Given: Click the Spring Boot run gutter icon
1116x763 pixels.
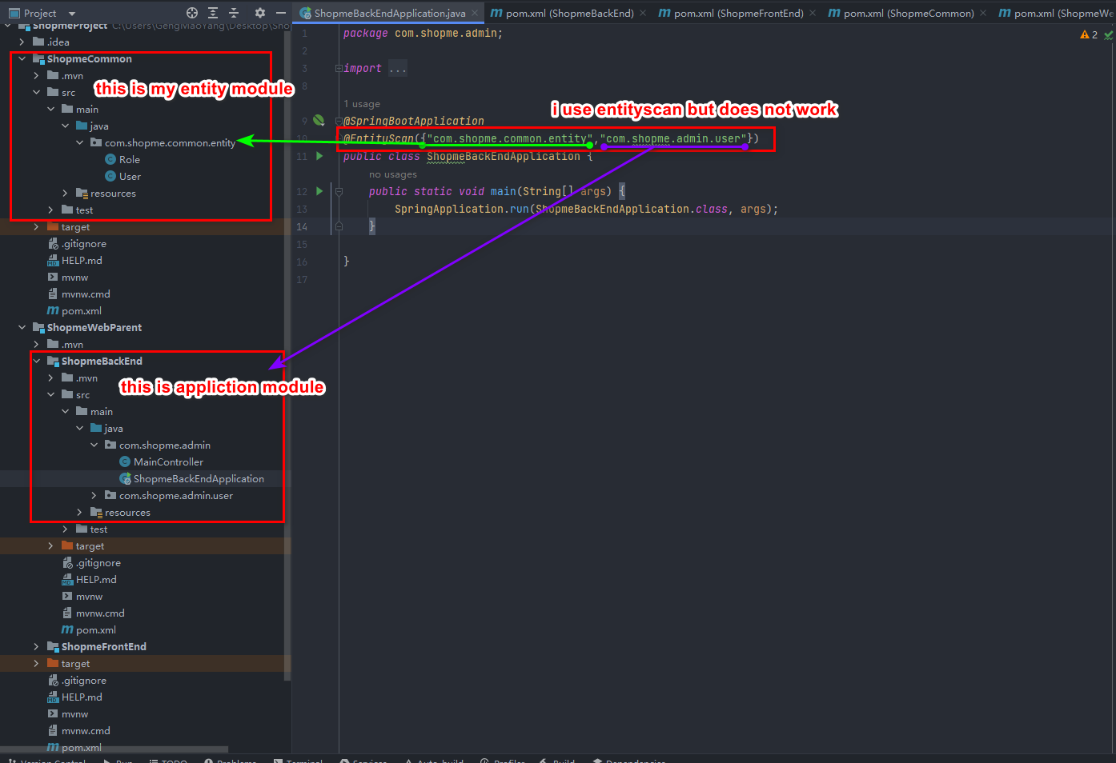Looking at the screenshot, I should pos(319,120).
